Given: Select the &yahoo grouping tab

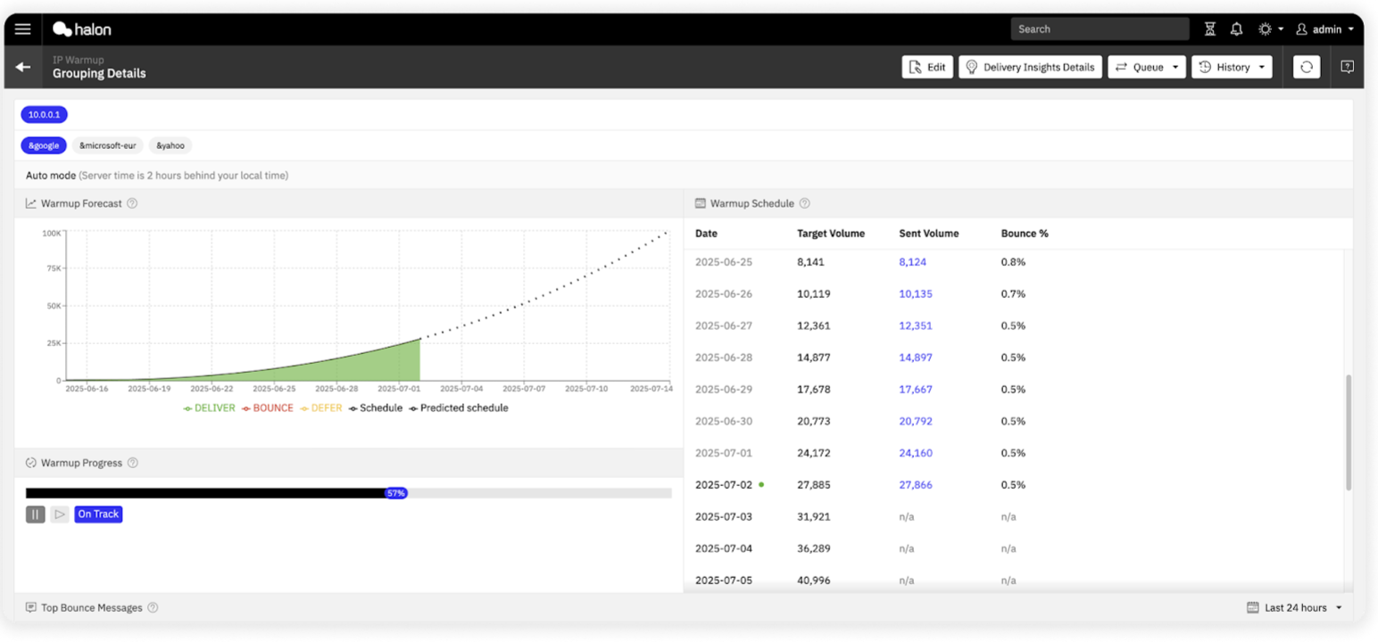Looking at the screenshot, I should (170, 145).
